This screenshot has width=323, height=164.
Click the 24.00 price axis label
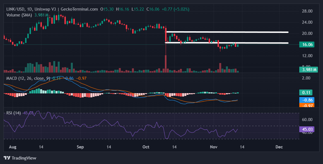[x=307, y=22]
